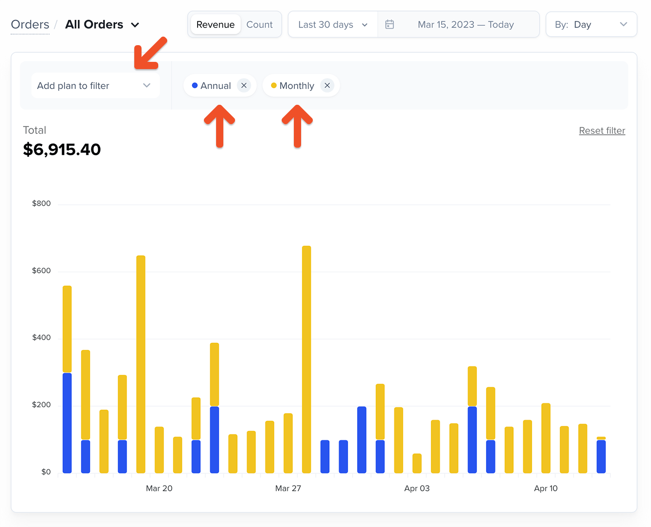651x527 pixels.
Task: Click the yellow dot on Monthly chip
Action: [274, 85]
